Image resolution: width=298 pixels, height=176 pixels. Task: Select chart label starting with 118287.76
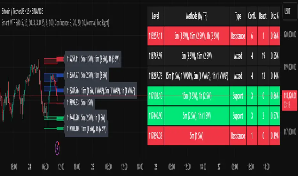pos(101,91)
